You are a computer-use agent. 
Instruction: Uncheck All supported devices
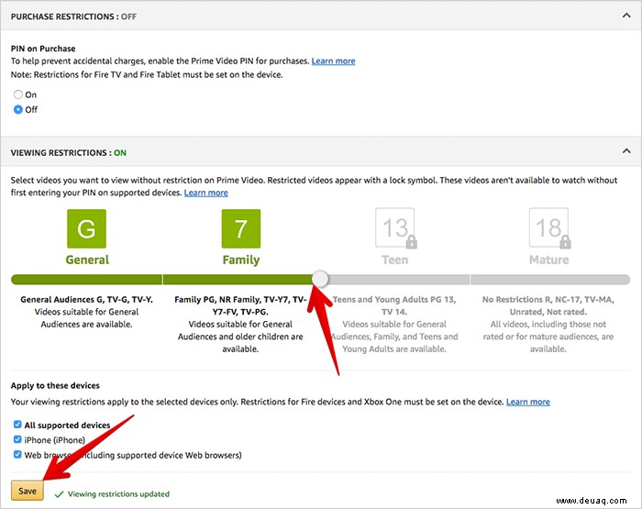[x=17, y=425]
